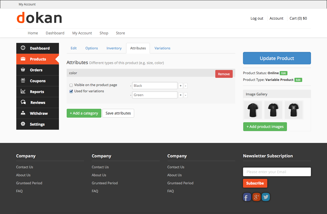327x214 pixels.
Task: Add a value after Green with plus
Action: 181,95
